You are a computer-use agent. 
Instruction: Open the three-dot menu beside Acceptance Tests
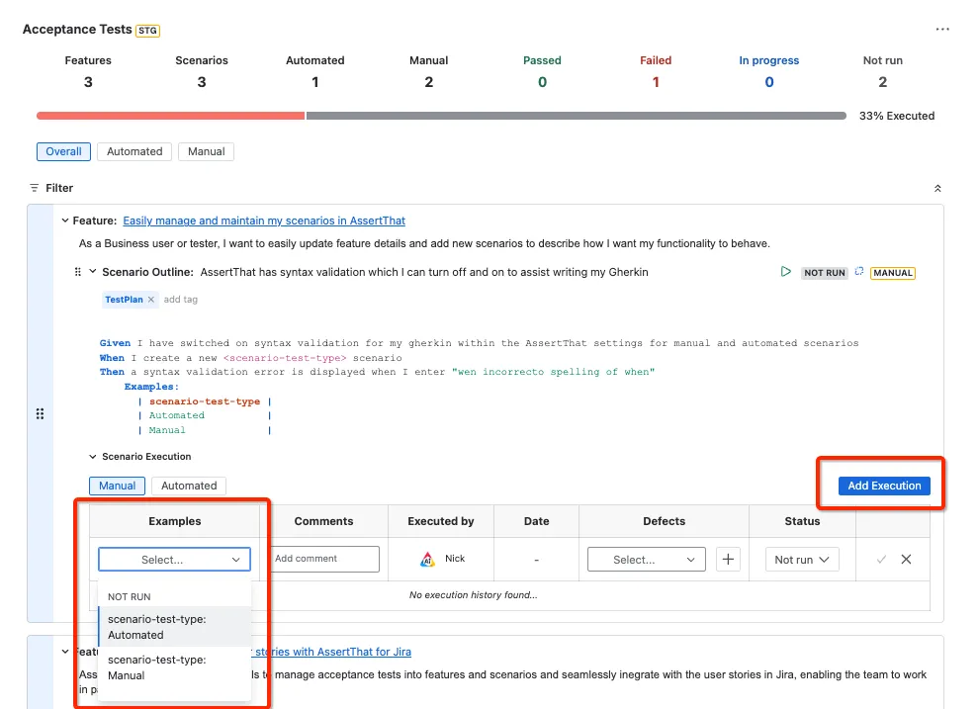tap(942, 30)
